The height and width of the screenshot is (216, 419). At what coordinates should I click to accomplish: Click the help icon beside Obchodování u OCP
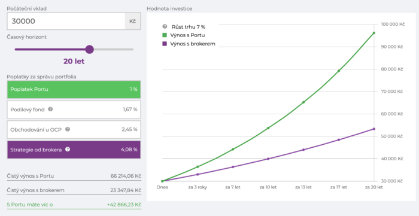(68, 129)
